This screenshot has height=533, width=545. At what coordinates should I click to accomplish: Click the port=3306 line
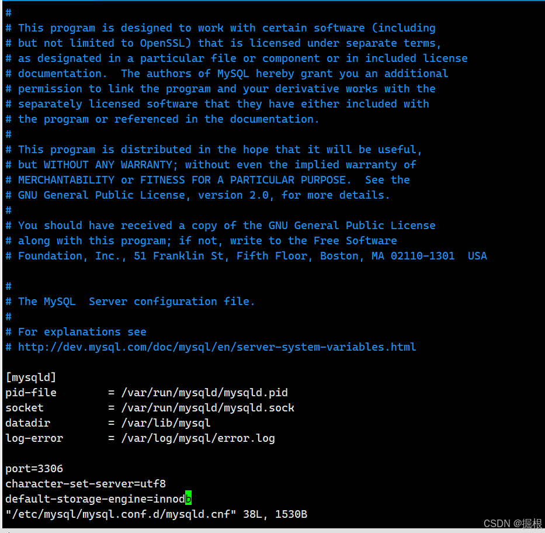pyautogui.click(x=34, y=469)
